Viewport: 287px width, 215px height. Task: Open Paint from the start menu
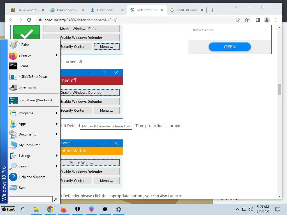(x=34, y=45)
